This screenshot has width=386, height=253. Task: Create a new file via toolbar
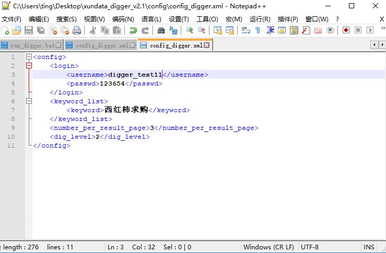click(5, 30)
